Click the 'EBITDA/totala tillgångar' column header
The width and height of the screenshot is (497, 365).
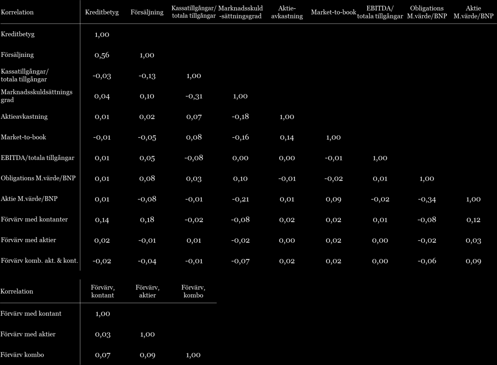click(380, 12)
